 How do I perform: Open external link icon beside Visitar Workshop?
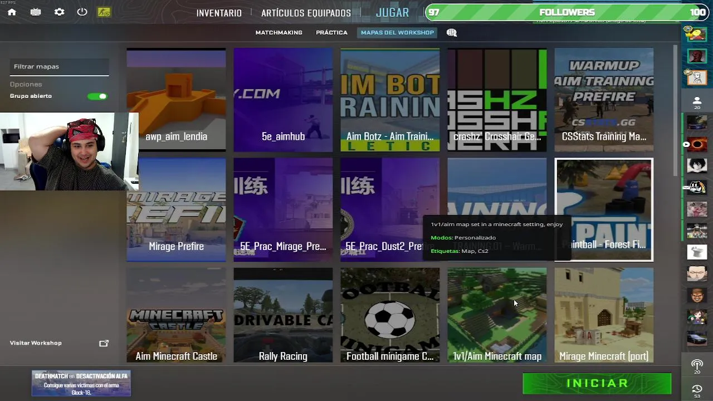pos(104,343)
